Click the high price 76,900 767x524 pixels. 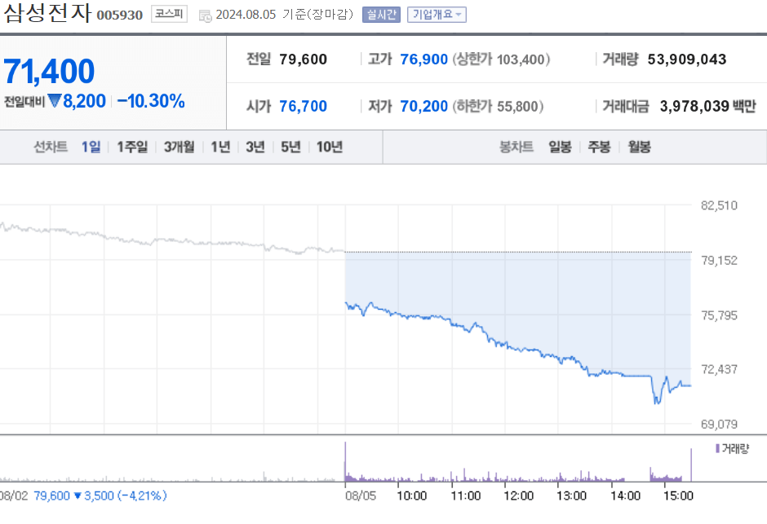[423, 59]
